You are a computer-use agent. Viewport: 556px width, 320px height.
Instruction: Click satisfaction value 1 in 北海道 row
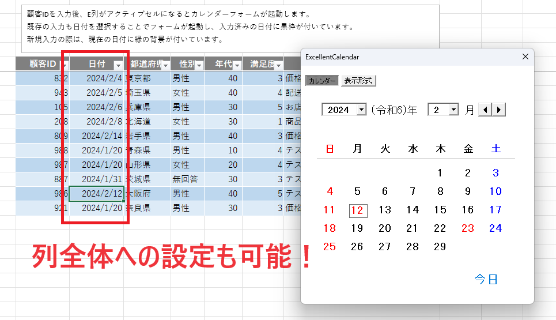[263, 121]
